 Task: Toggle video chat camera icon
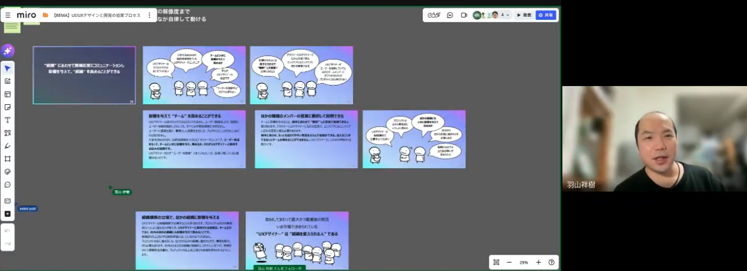pos(464,15)
